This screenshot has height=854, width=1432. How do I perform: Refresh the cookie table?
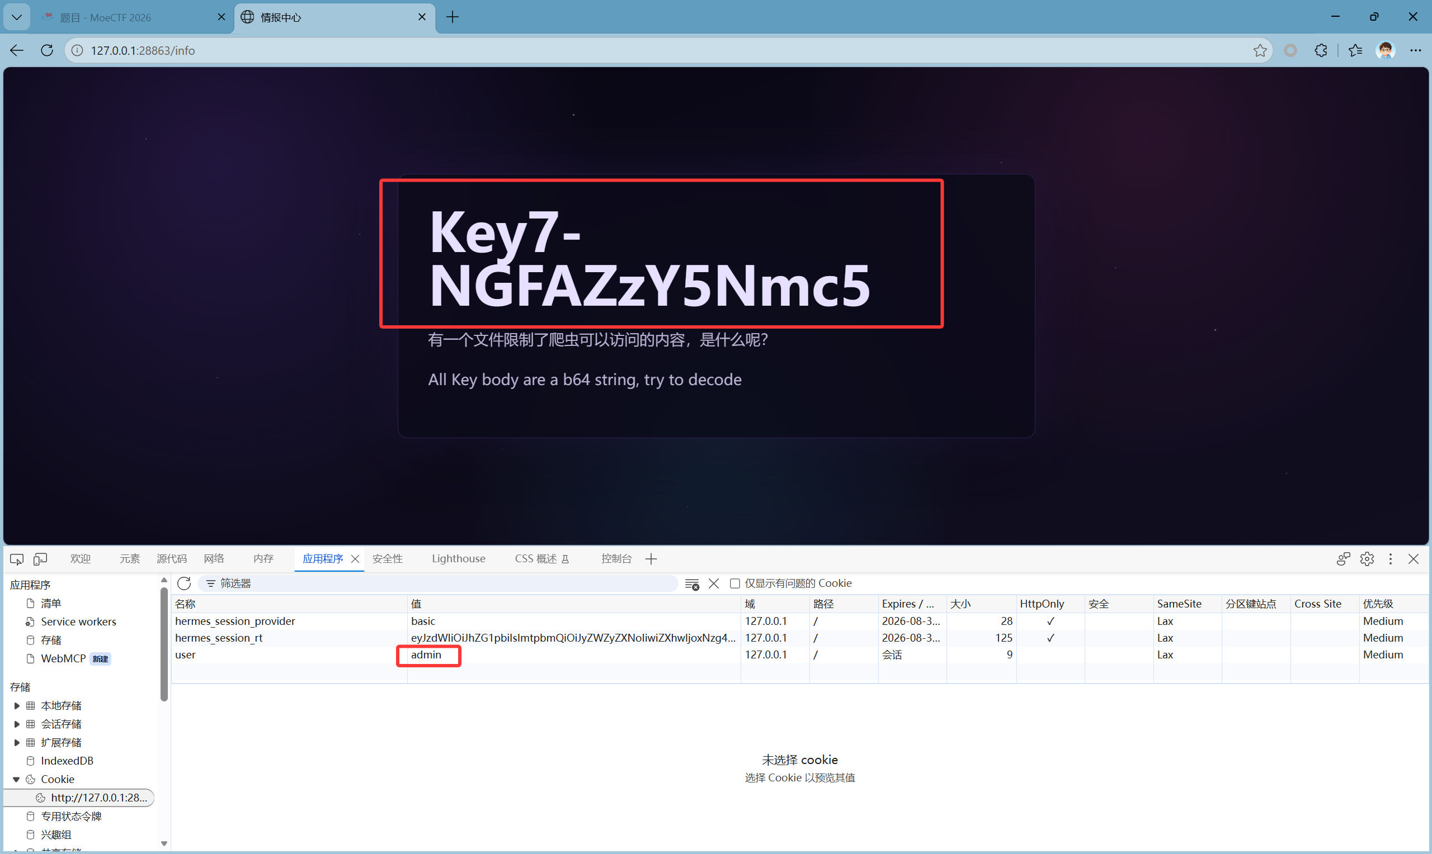[x=184, y=583]
